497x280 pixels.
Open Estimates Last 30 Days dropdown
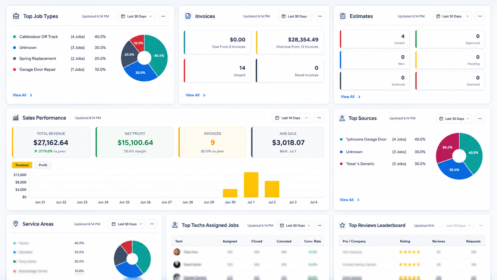point(452,16)
